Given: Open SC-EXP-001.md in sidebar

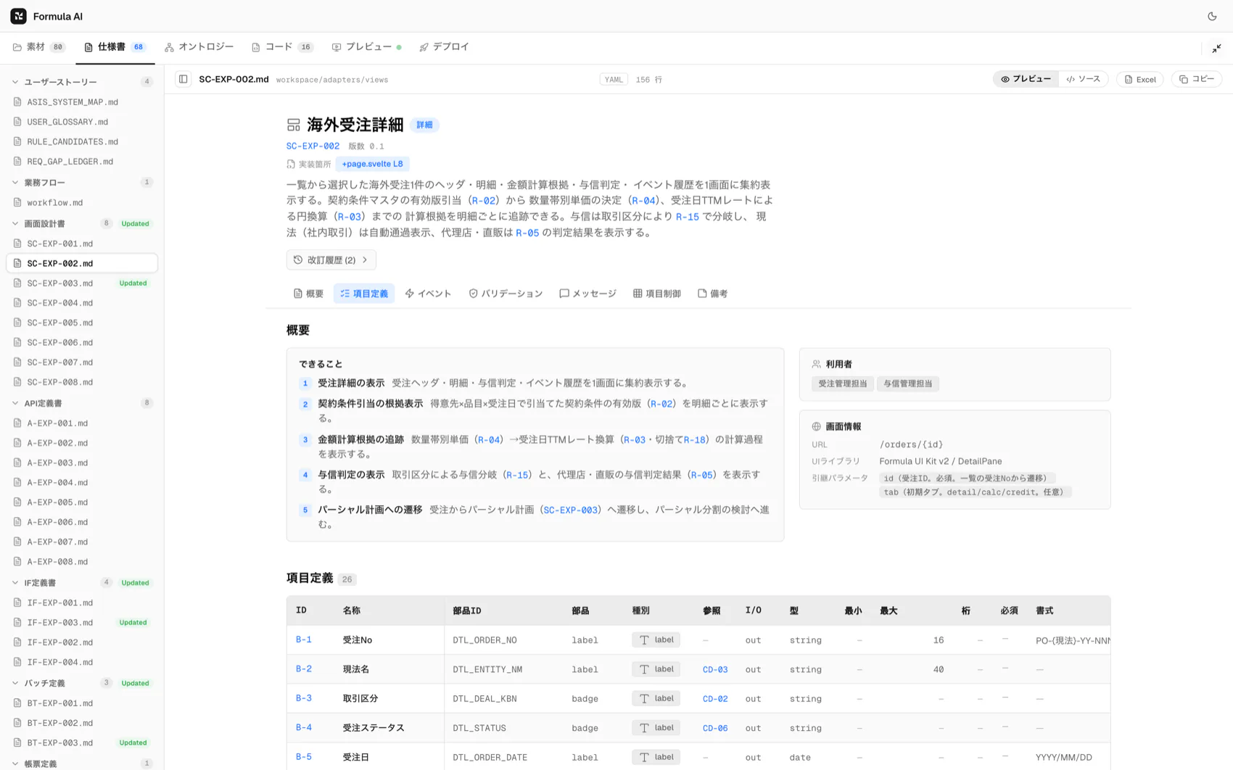Looking at the screenshot, I should [x=82, y=244].
